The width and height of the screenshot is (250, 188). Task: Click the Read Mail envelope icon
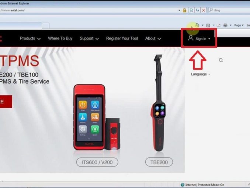(x=218, y=25)
